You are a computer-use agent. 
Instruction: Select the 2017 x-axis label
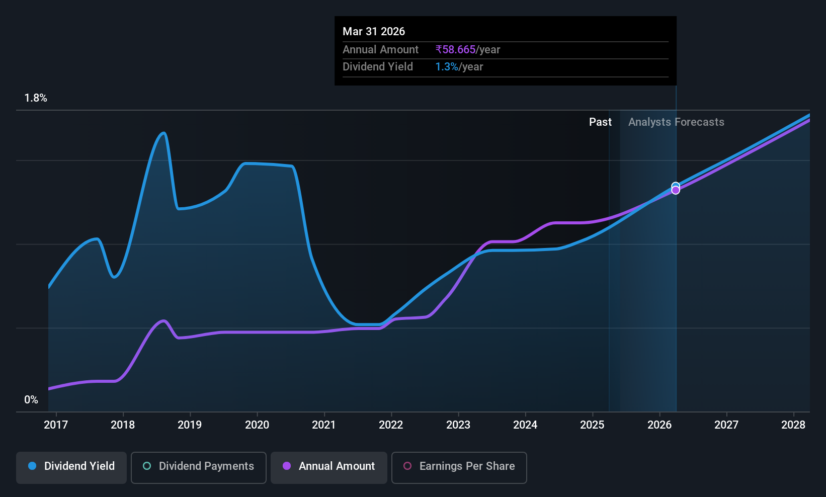56,425
